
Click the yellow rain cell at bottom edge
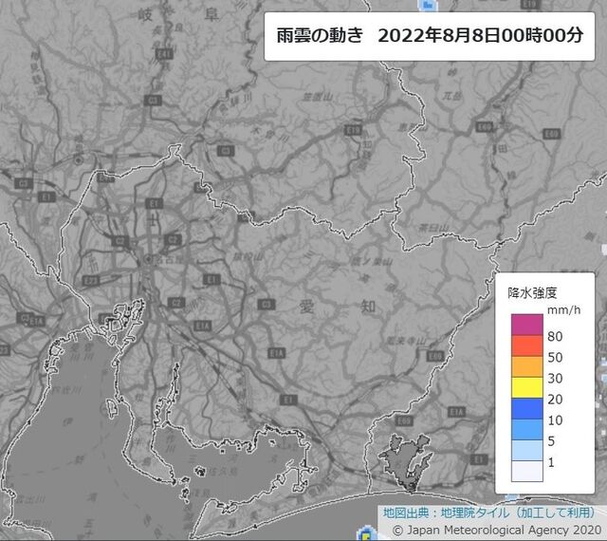[x=365, y=534]
